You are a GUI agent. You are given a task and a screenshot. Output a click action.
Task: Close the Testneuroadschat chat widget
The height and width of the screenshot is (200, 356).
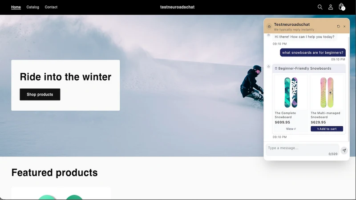344,27
